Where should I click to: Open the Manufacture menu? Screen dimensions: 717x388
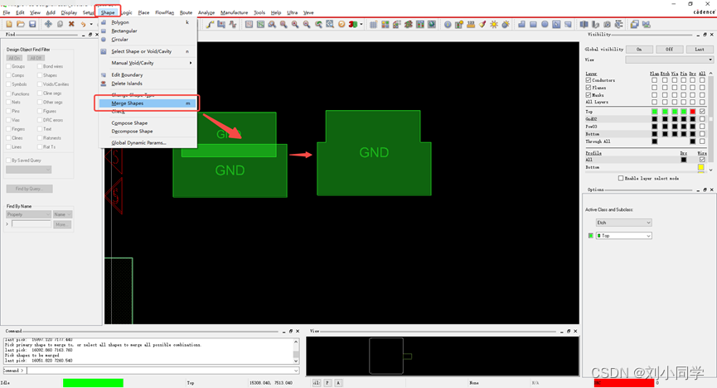point(234,13)
